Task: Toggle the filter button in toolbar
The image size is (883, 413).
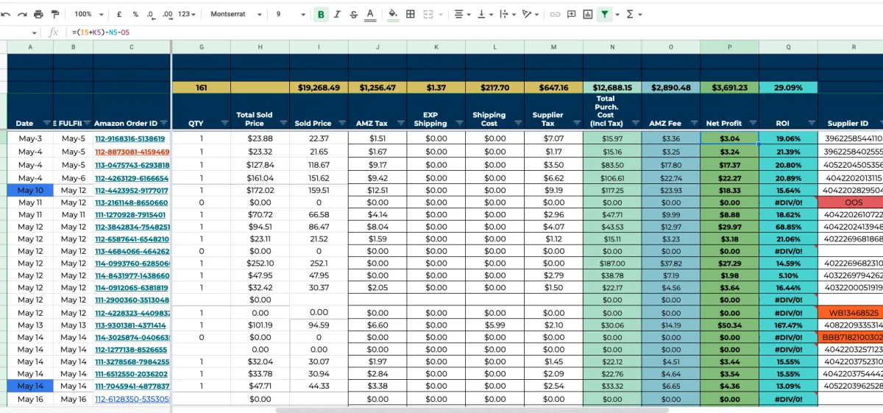Action: tap(604, 14)
